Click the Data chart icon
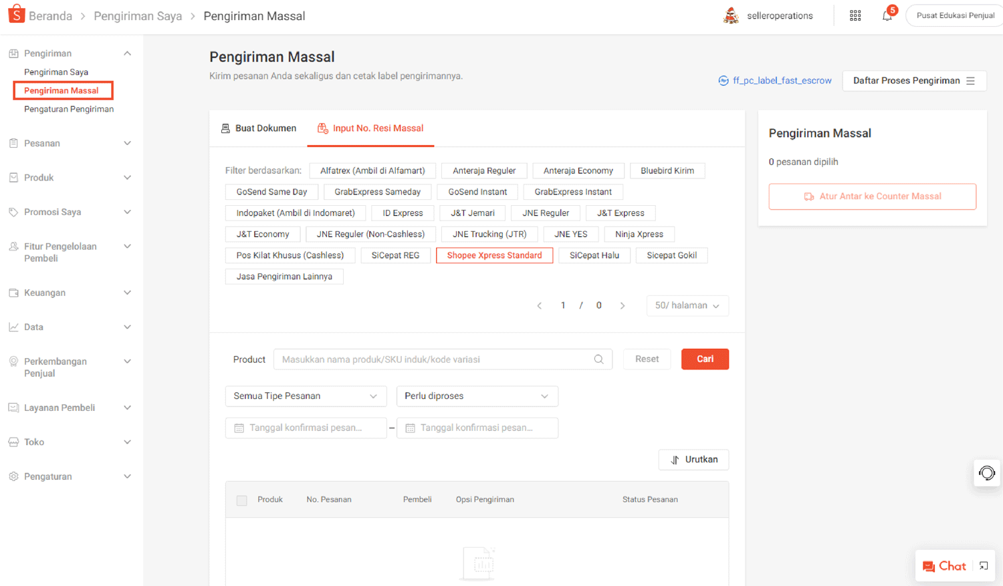 tap(13, 327)
